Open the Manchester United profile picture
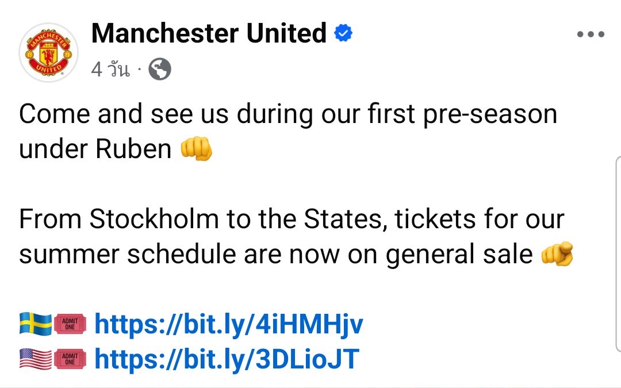Screen dimensions: 621x388 pos(49,52)
